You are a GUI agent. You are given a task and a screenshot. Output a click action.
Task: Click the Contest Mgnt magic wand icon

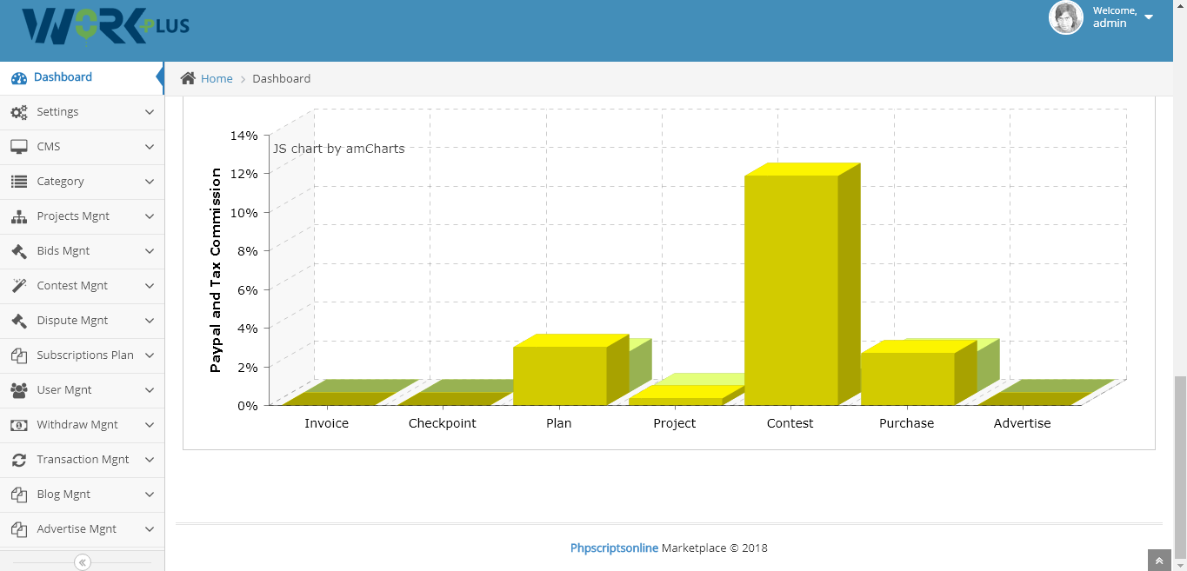click(x=19, y=286)
